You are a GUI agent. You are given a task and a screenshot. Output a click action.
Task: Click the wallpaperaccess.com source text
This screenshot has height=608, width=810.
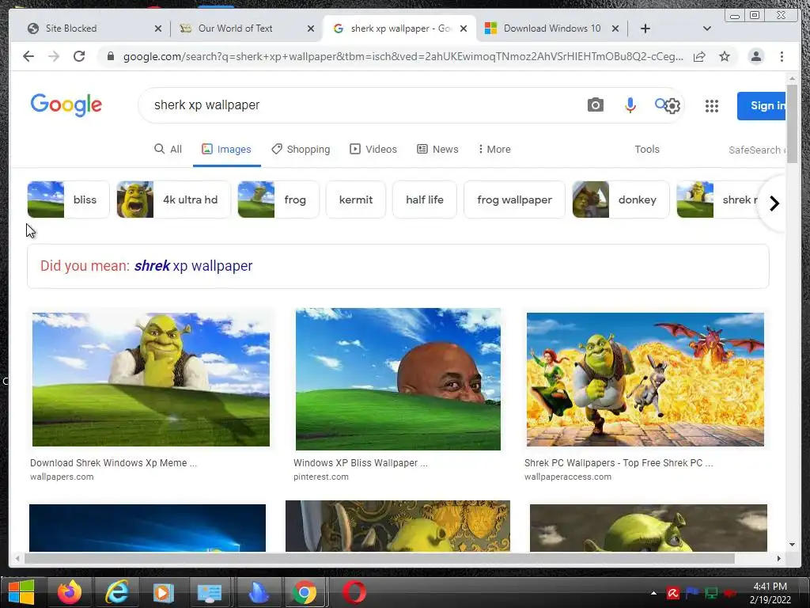pyautogui.click(x=568, y=477)
